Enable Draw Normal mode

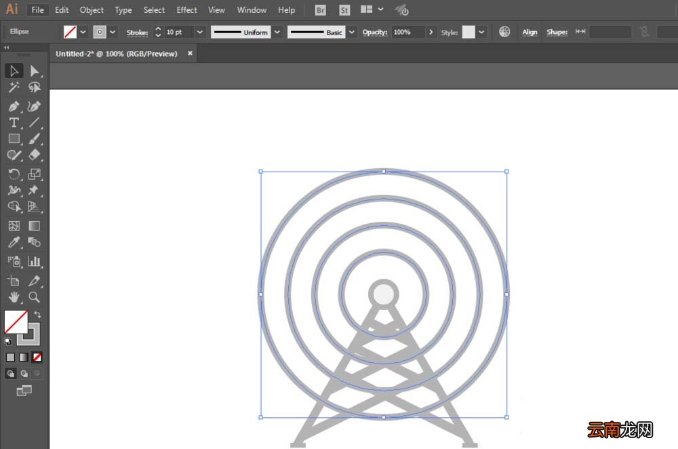coord(11,373)
